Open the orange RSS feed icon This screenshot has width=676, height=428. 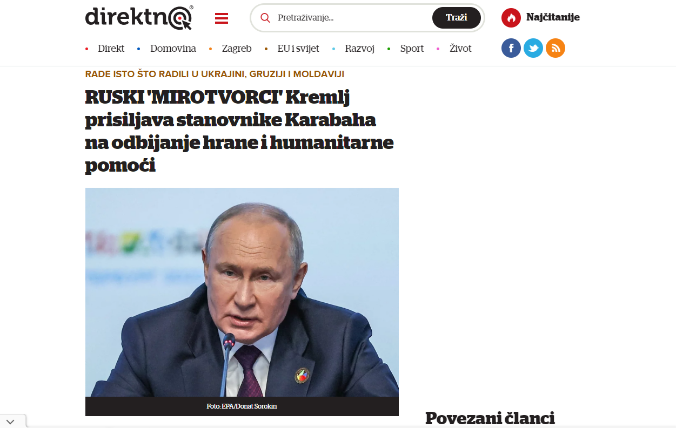pyautogui.click(x=555, y=48)
